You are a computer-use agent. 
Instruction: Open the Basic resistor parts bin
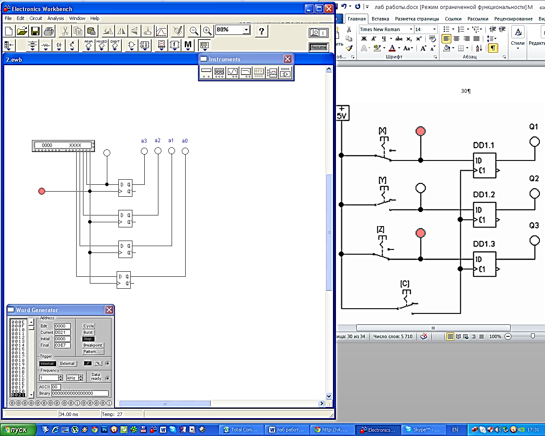click(46, 45)
